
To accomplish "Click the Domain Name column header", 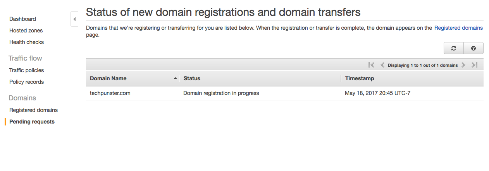I will point(133,78).
